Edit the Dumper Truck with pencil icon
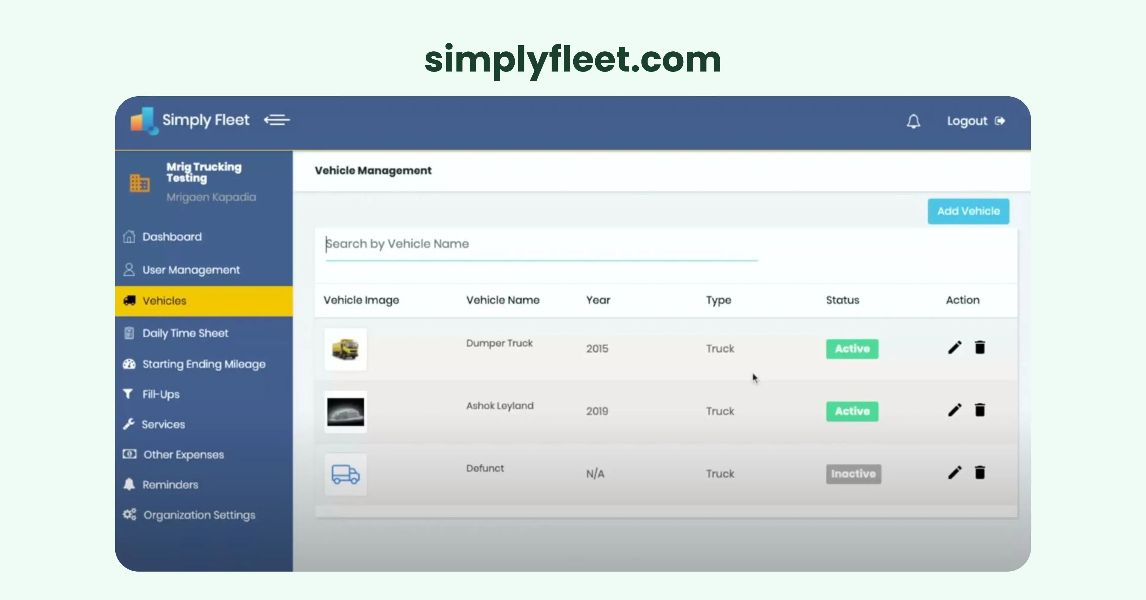 955,348
